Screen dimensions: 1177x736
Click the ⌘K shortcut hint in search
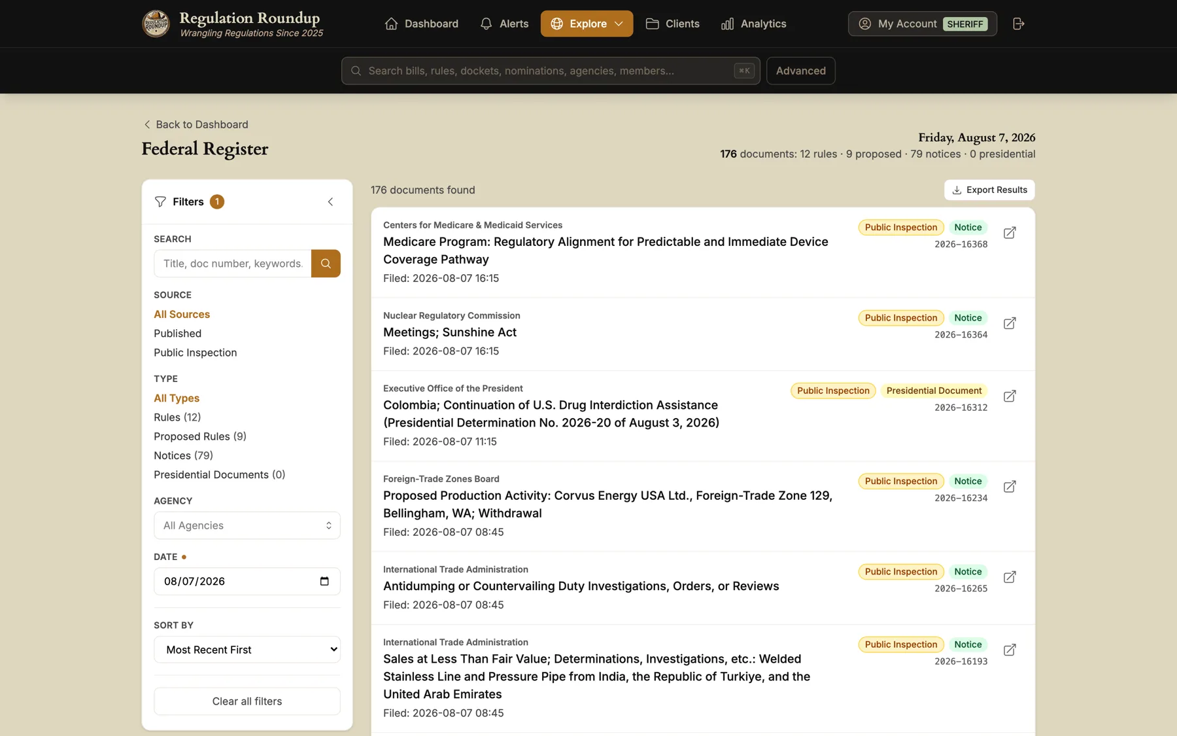(744, 71)
